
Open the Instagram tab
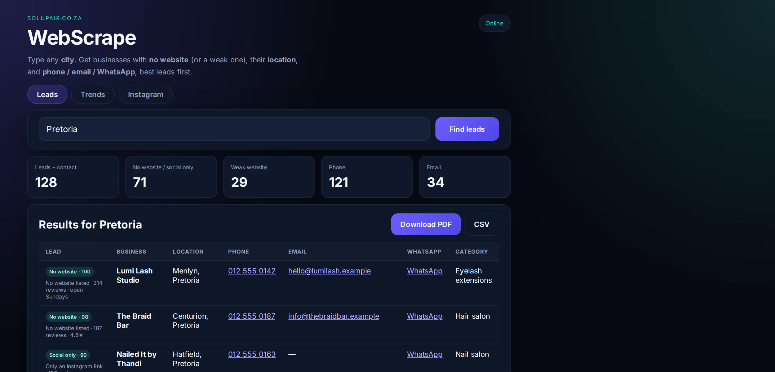coord(145,95)
